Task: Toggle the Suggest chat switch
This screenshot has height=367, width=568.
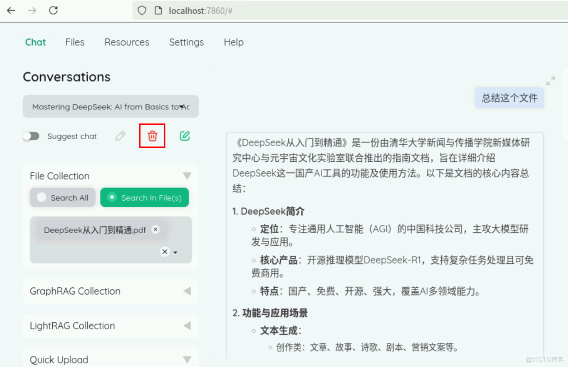Action: (31, 136)
